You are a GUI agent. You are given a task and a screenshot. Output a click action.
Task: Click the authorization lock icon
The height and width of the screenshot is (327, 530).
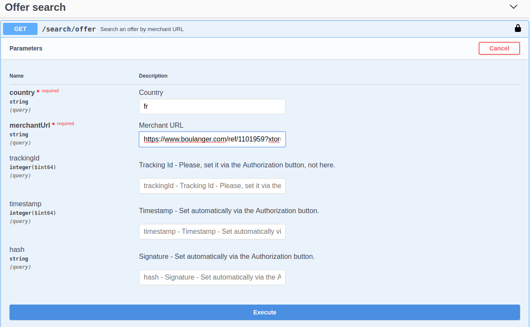(518, 28)
